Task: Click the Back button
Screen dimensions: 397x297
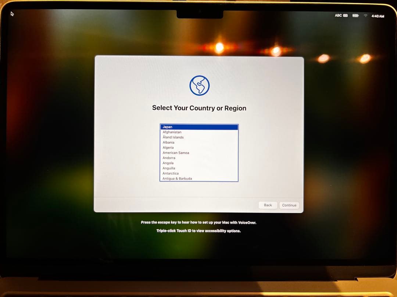Action: pyautogui.click(x=268, y=205)
